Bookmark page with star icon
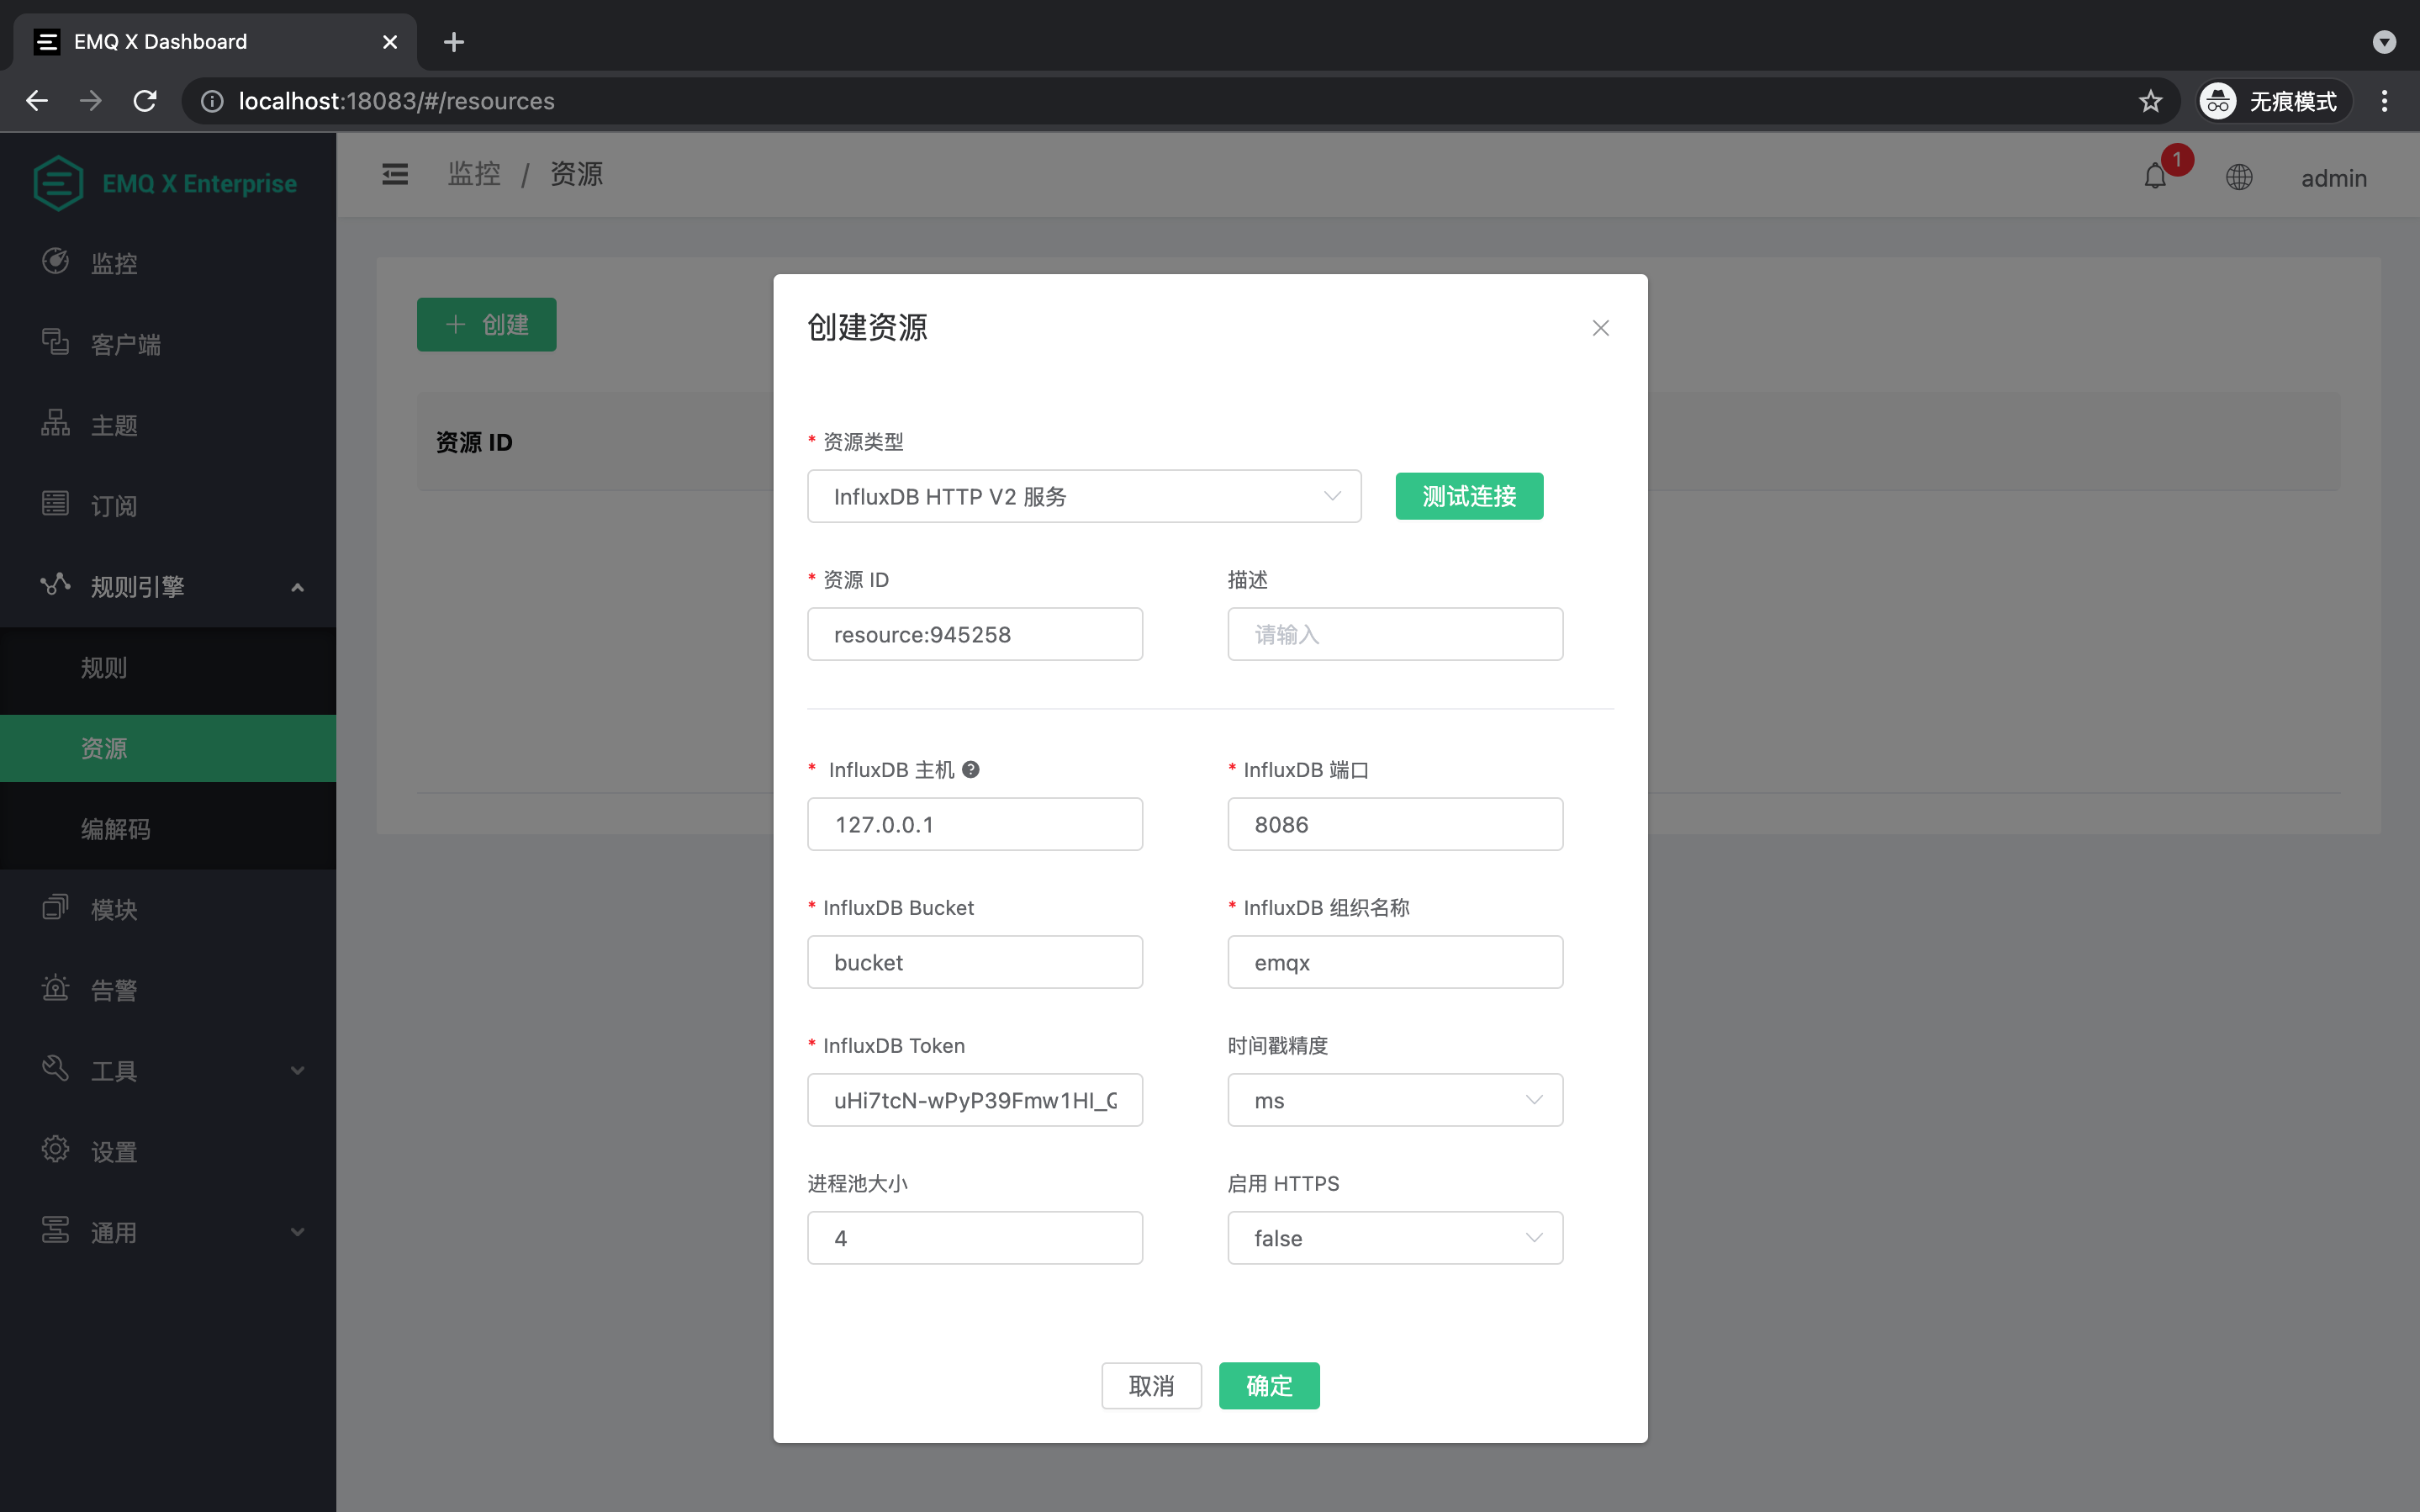The width and height of the screenshot is (2420, 1512). (x=2150, y=101)
